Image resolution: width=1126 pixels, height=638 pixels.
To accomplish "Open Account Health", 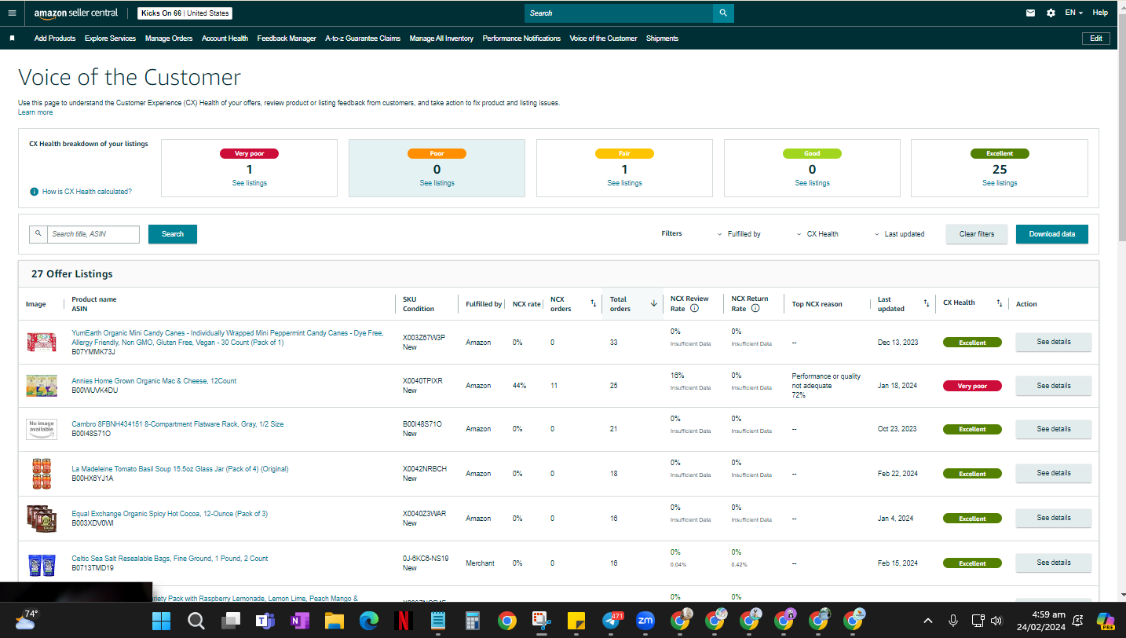I will coord(225,38).
